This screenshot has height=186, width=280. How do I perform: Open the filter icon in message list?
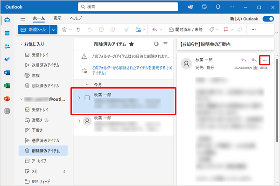click(x=166, y=44)
